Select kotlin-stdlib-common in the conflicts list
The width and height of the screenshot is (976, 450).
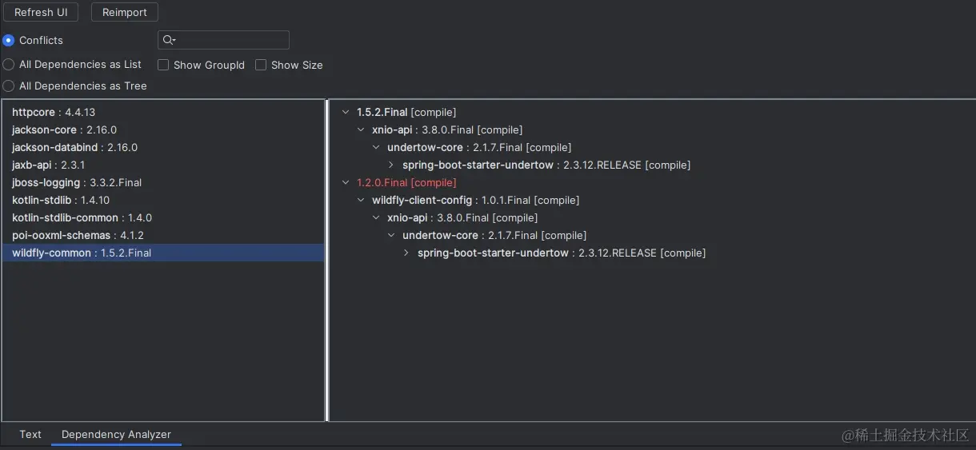[82, 217]
